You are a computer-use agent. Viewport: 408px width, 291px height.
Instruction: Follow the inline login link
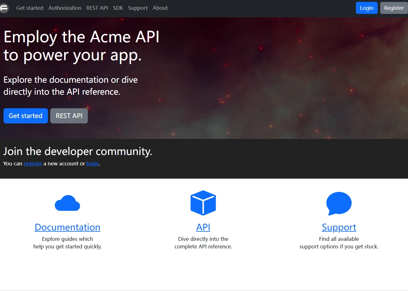(x=93, y=164)
